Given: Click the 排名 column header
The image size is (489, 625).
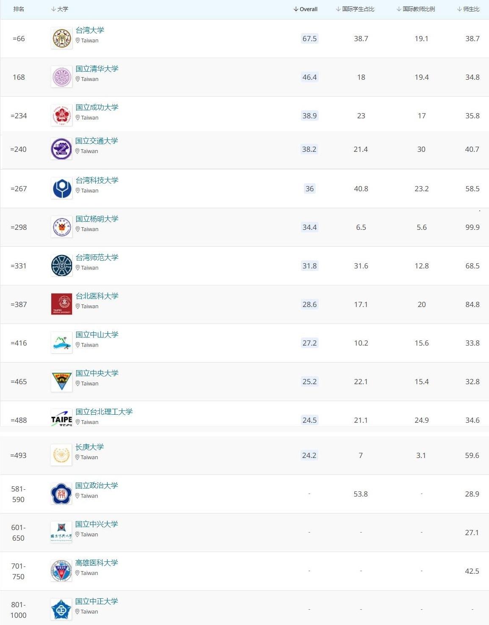Looking at the screenshot, I should tap(19, 9).
